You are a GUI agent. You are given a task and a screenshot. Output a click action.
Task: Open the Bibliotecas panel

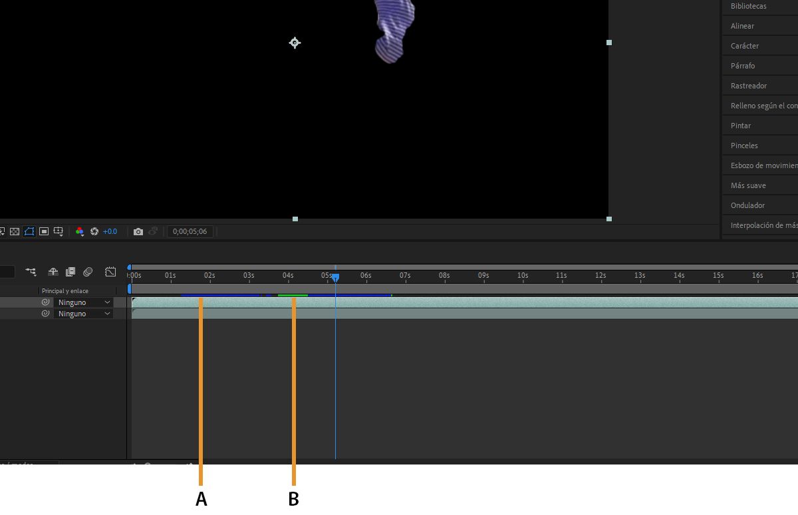[x=748, y=6]
